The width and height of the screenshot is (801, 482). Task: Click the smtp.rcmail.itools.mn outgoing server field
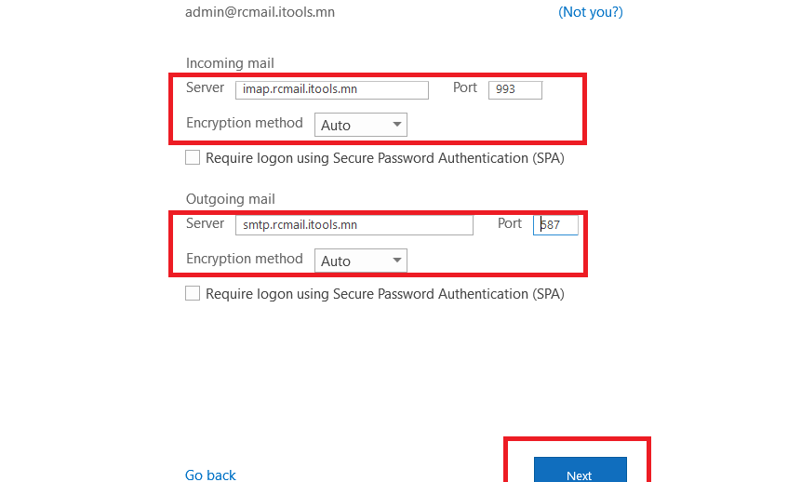coord(354,225)
